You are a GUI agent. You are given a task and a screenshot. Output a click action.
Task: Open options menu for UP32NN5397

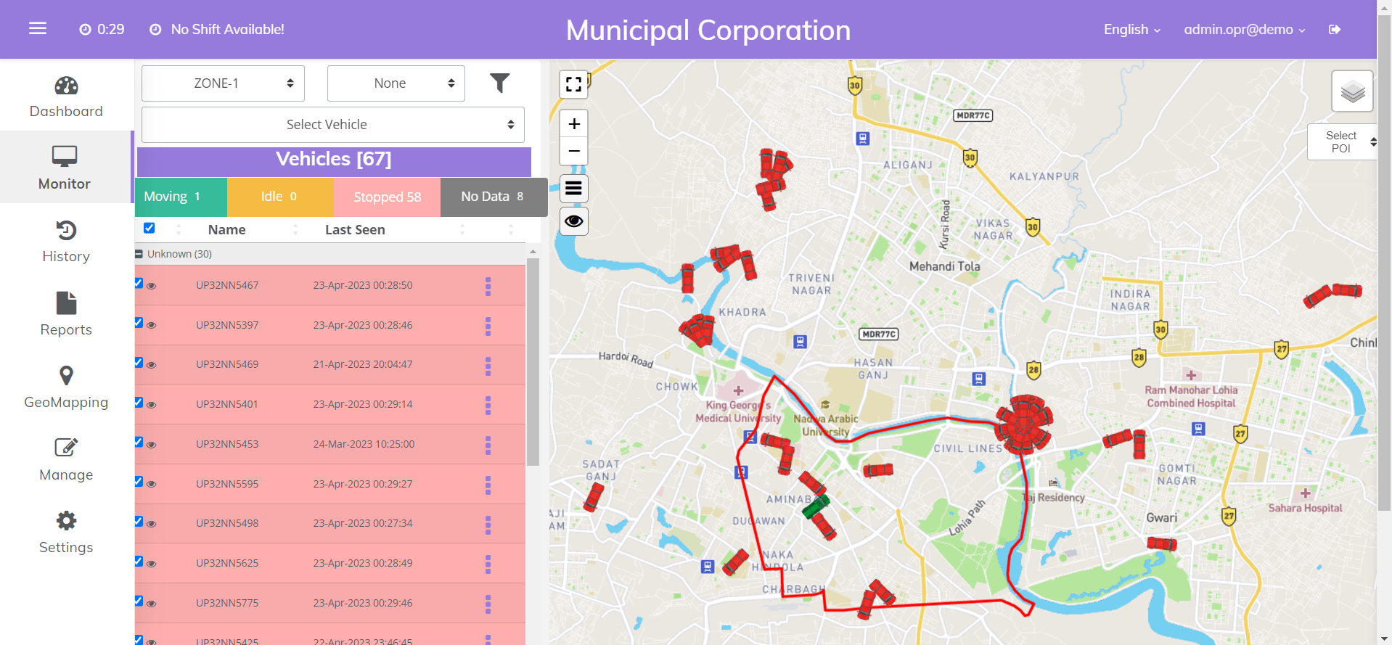pos(488,326)
